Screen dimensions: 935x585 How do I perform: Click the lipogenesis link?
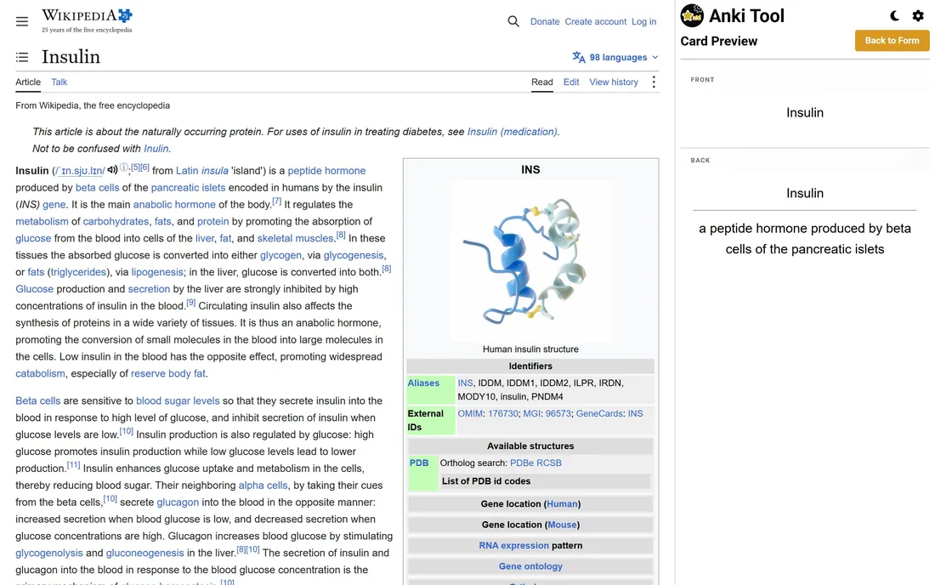point(157,272)
